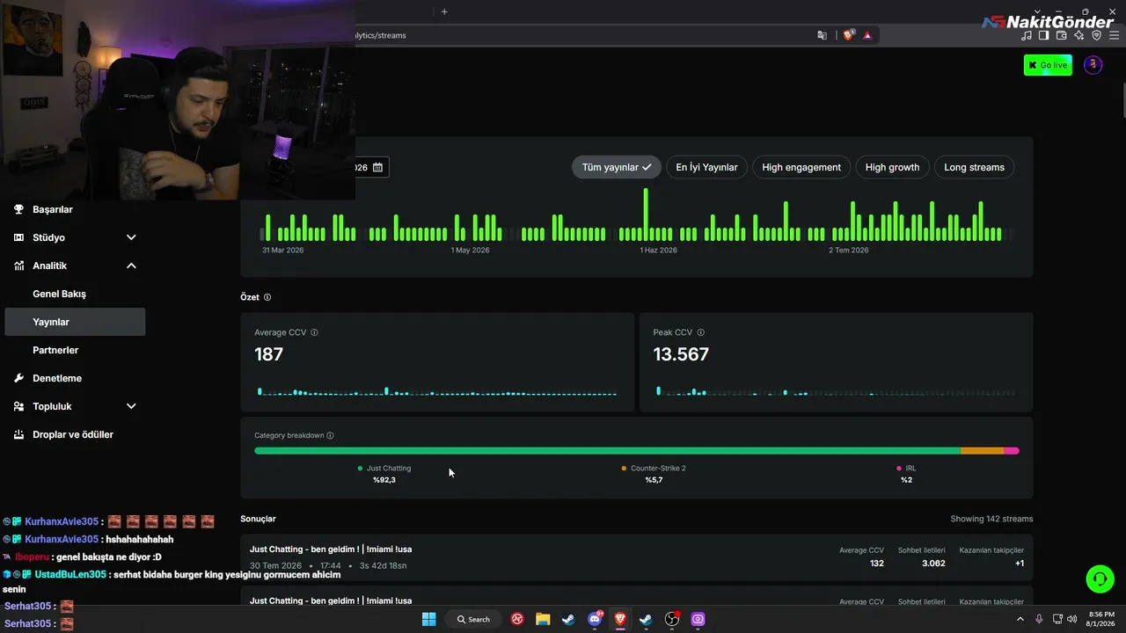The image size is (1126, 633).
Task: Open the Leo AI sparkle icon
Action: coord(1078,35)
